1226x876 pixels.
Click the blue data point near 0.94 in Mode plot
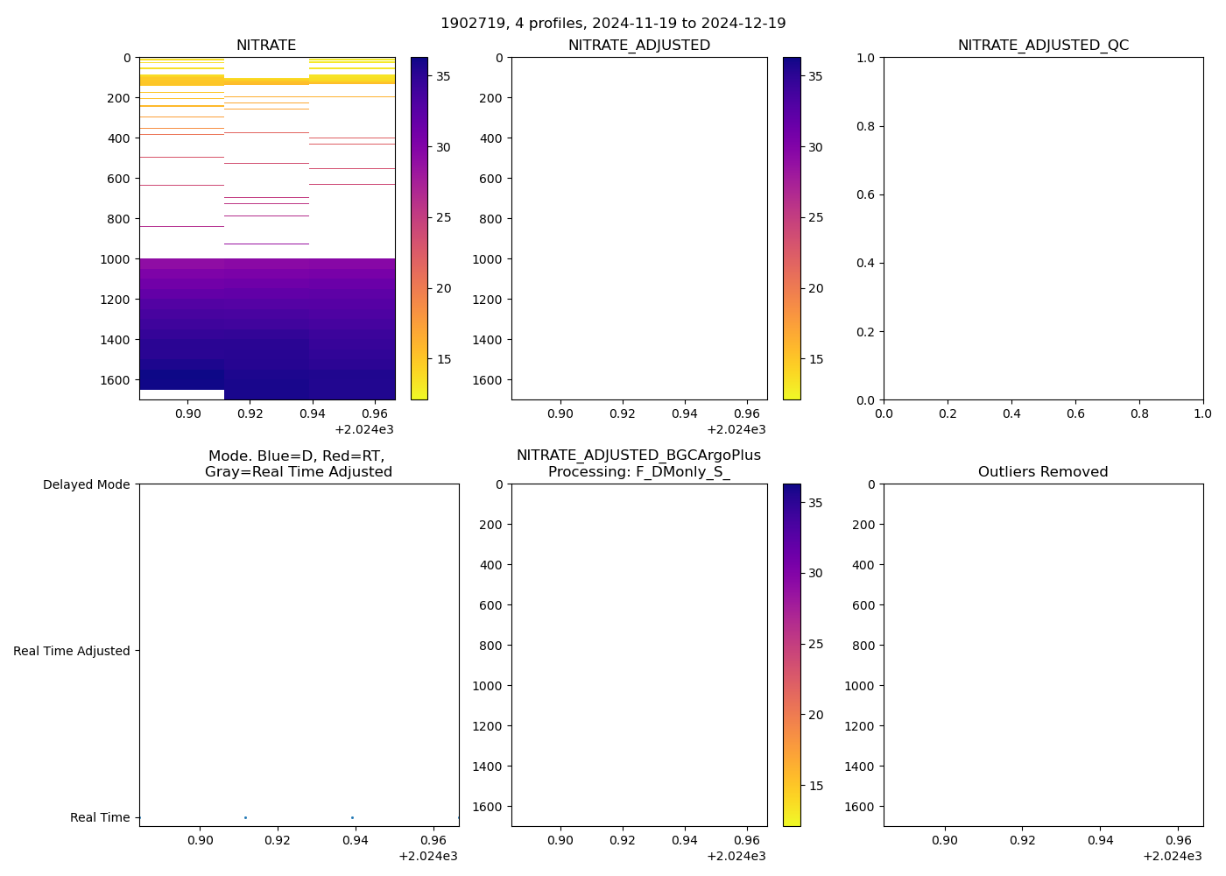tap(352, 817)
